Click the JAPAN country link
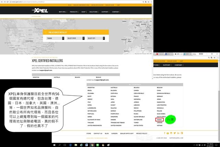This screenshot has width=220, height=147. pyautogui.click(x=113, y=102)
